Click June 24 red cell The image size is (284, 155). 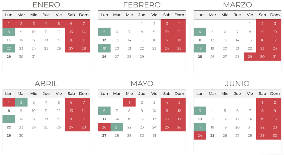pyautogui.click(x=200, y=135)
